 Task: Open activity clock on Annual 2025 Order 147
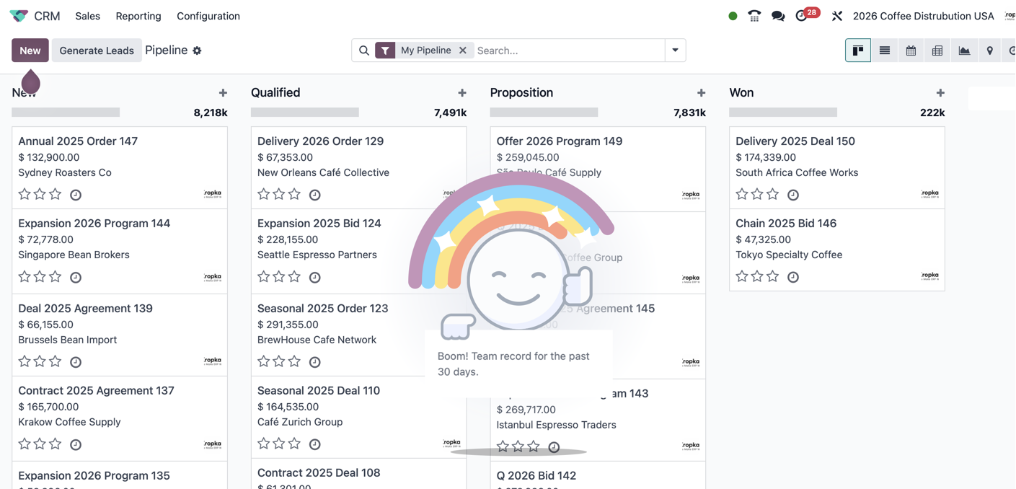tap(76, 195)
